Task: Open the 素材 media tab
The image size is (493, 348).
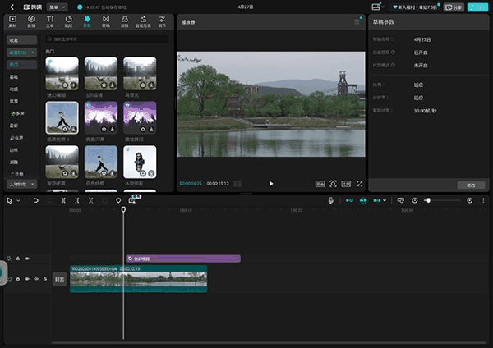Action: [x=13, y=21]
